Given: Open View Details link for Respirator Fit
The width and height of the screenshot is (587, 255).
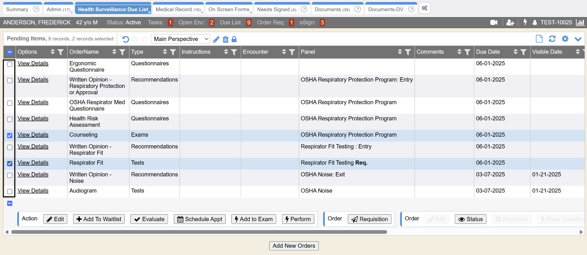Looking at the screenshot, I should (x=33, y=163).
